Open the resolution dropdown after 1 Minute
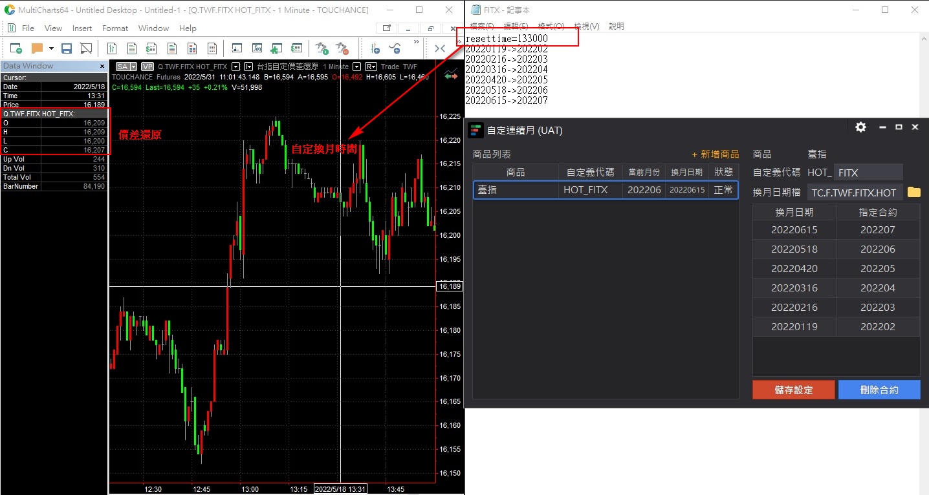This screenshot has height=495, width=929. tap(357, 67)
